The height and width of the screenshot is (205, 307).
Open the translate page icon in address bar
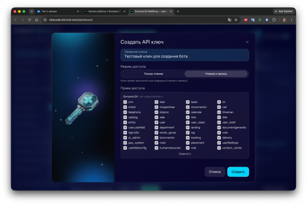click(x=230, y=20)
